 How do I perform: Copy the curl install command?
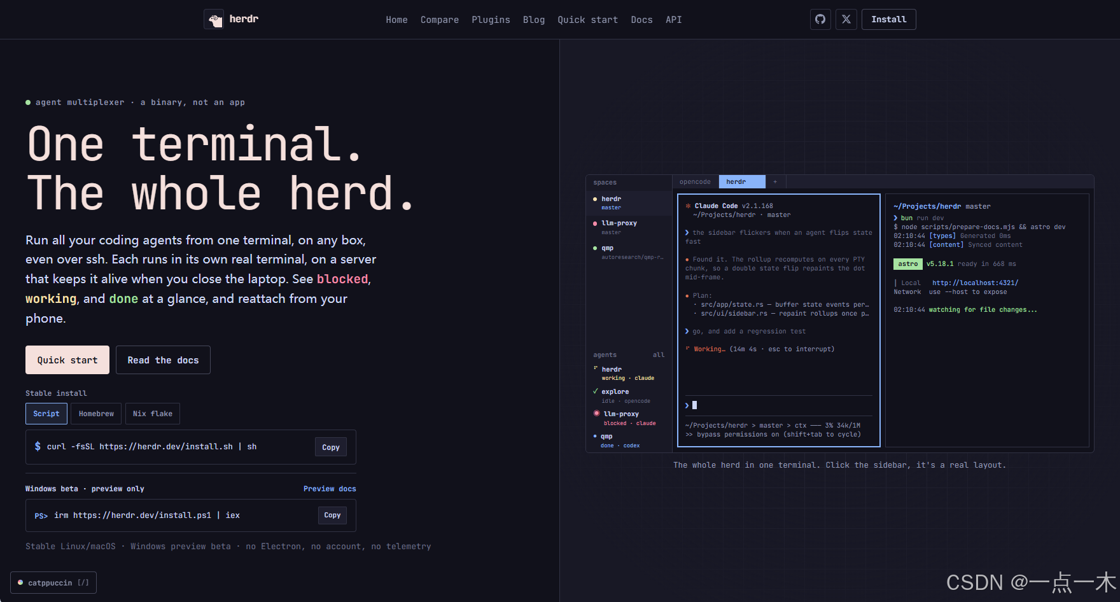click(x=331, y=447)
